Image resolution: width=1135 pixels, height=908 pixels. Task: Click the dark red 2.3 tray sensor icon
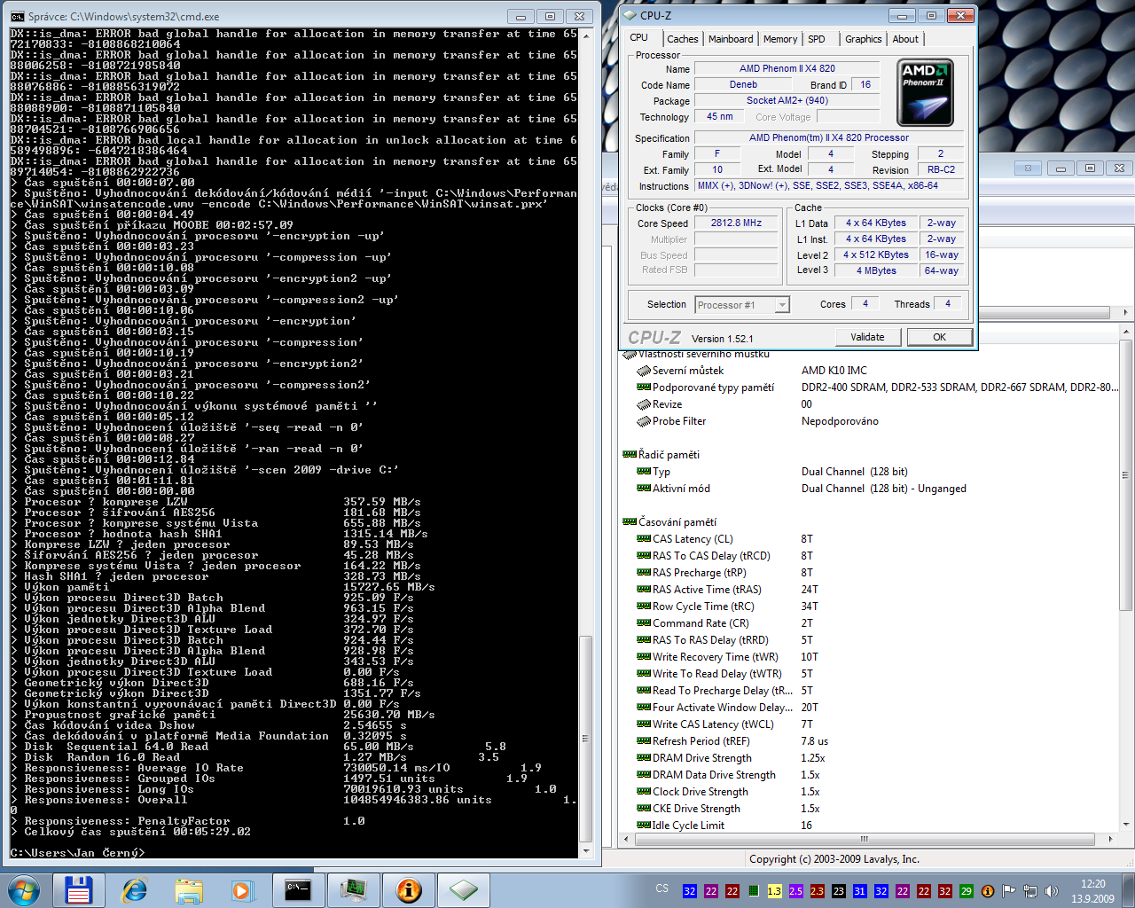tap(817, 891)
